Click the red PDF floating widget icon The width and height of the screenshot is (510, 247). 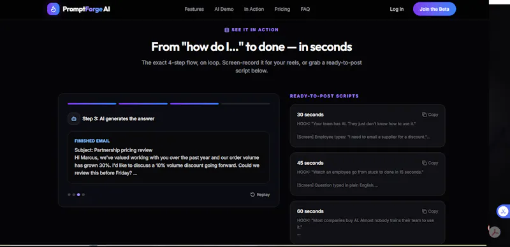495,232
